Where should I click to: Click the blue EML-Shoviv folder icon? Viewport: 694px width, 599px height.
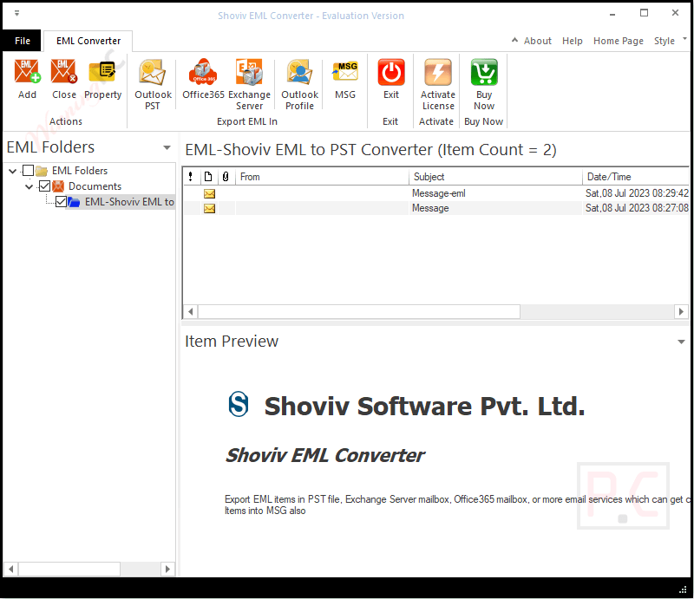tap(74, 202)
